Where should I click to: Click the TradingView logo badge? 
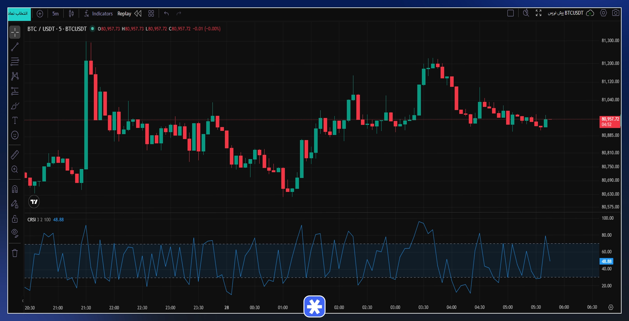point(34,202)
